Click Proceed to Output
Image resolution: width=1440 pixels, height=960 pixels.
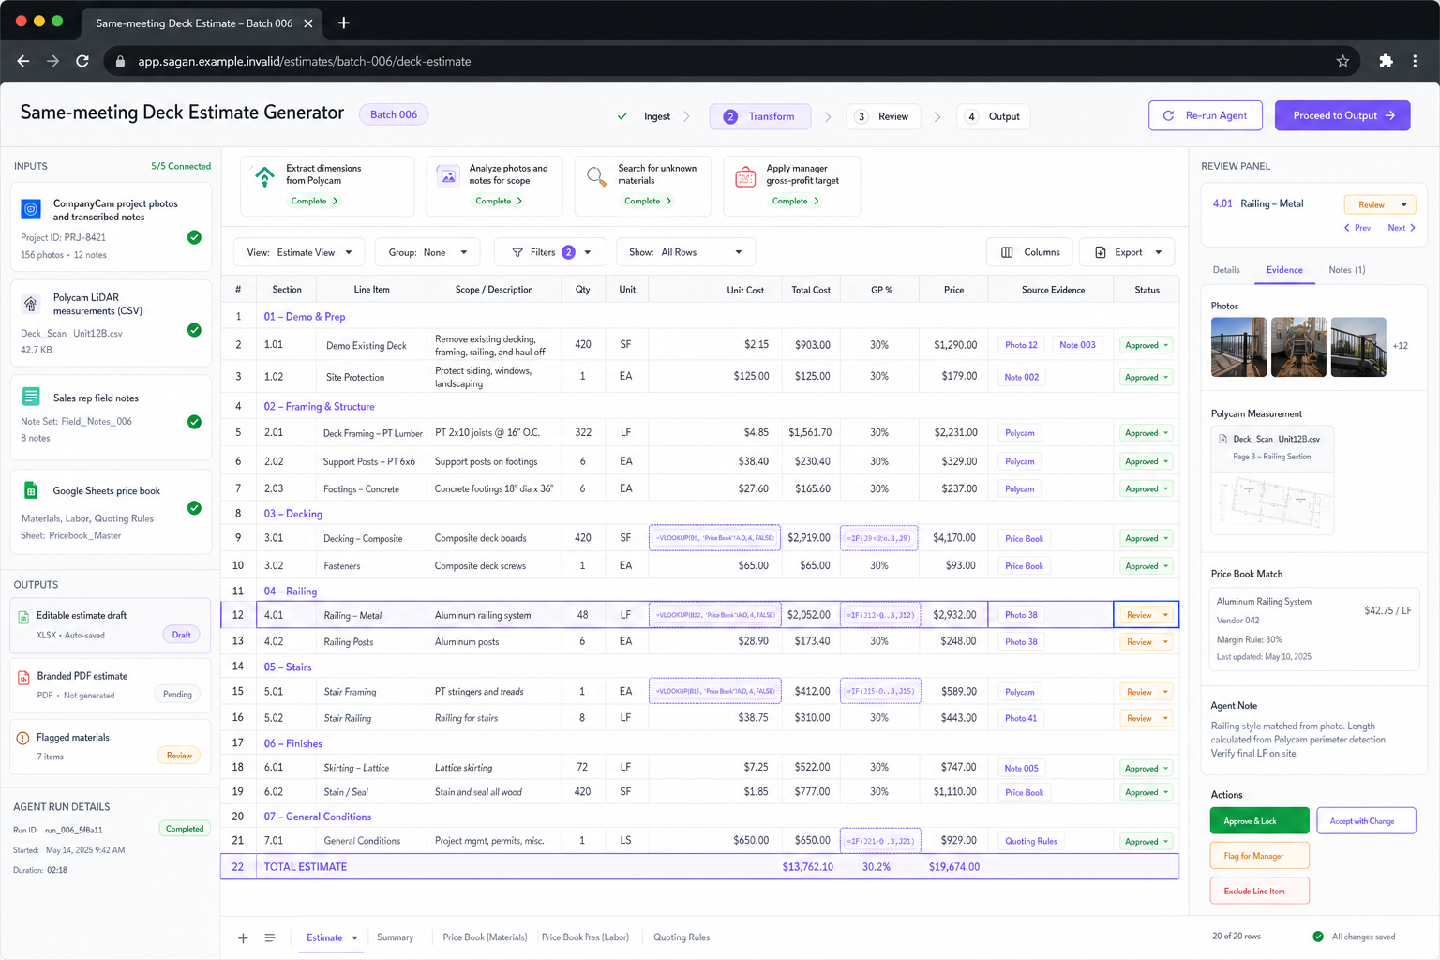(x=1342, y=115)
